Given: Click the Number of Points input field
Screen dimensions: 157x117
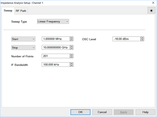Looking at the screenshot, I should coord(56,56).
